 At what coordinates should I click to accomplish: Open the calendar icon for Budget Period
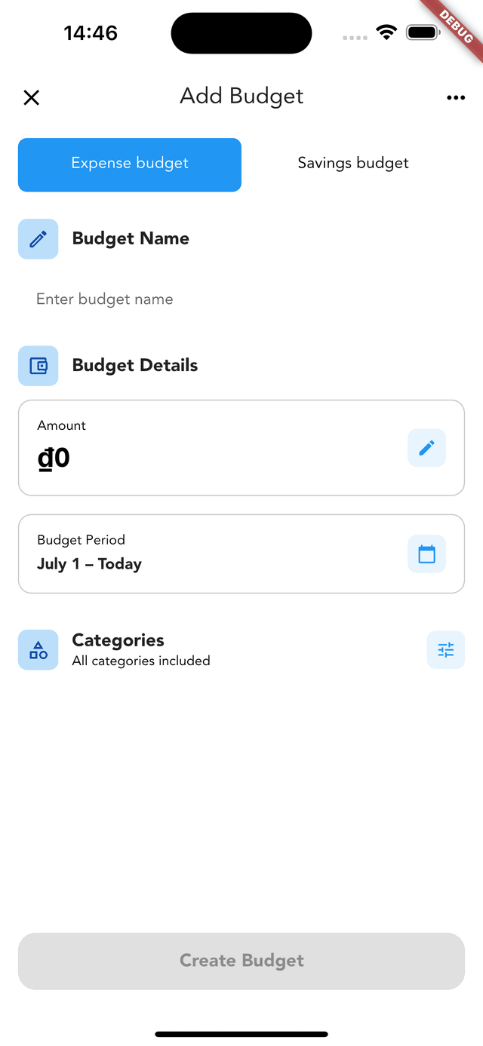(x=426, y=554)
